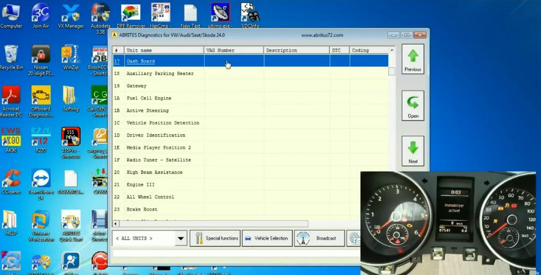Launch VMware Workstation shortcut
Screen dimensions: 541x275
click(41, 225)
